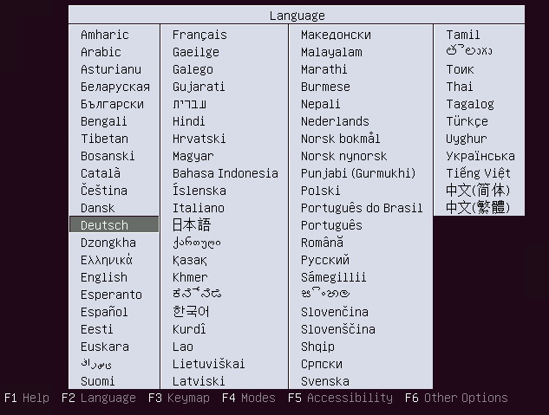This screenshot has width=549, height=415.
Task: Open F5 Accessibility options
Action: coord(340,399)
